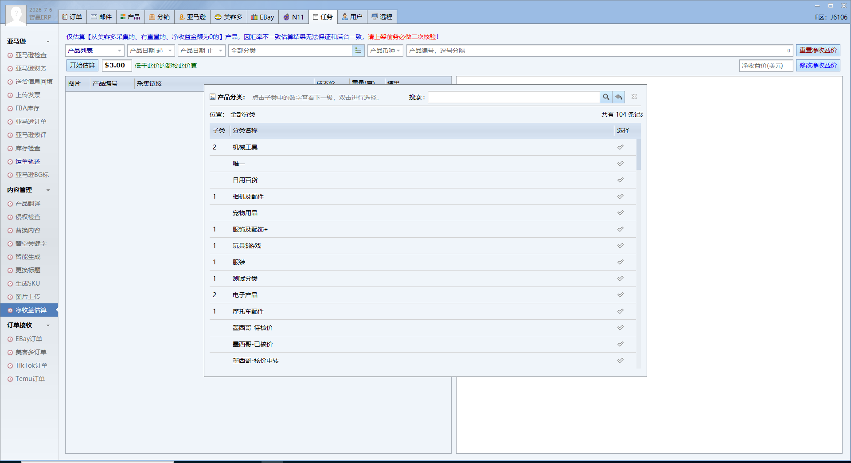851x463 pixels.
Task: Close the product category dialog
Action: 634,97
